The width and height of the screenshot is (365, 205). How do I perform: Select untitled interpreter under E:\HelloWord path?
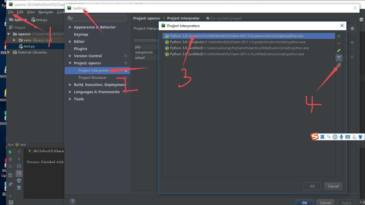[249, 54]
